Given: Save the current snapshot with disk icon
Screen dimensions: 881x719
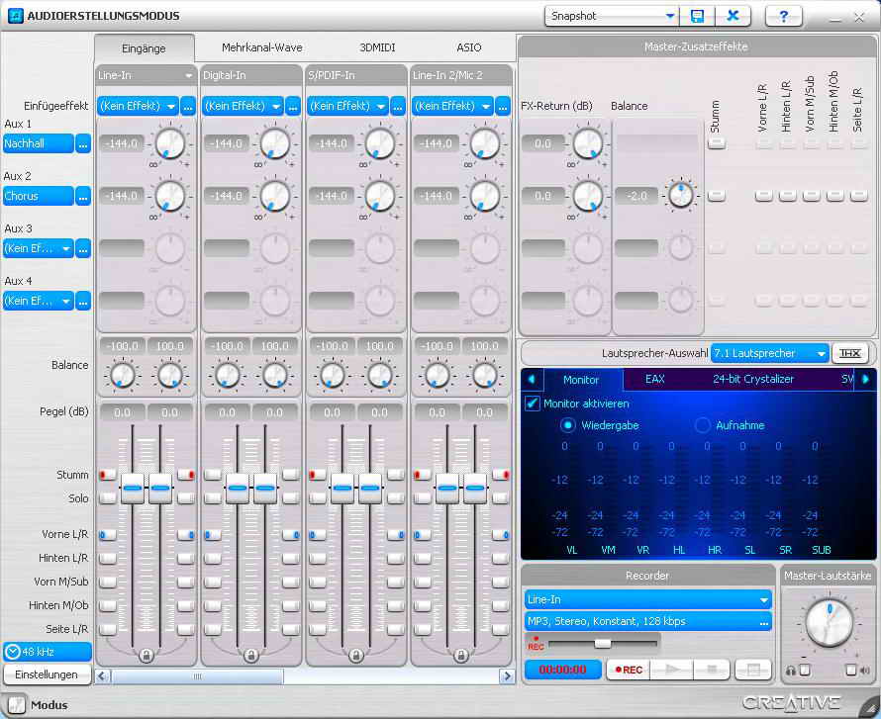Looking at the screenshot, I should (x=697, y=16).
